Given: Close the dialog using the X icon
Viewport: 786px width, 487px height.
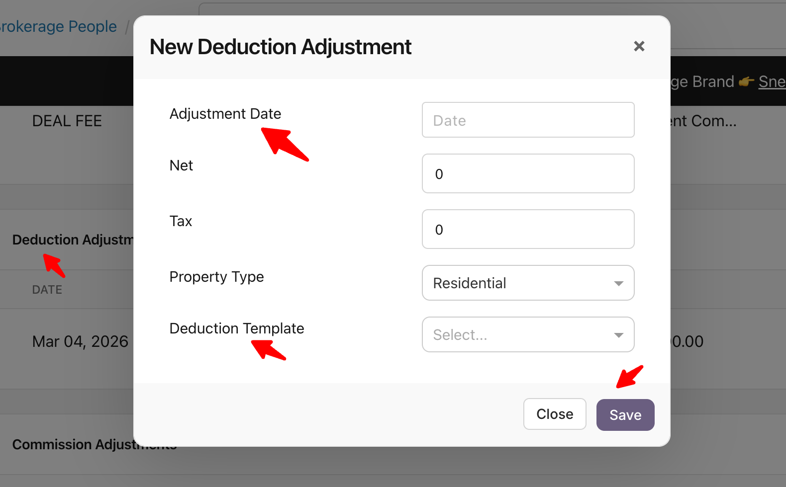Looking at the screenshot, I should (x=639, y=46).
